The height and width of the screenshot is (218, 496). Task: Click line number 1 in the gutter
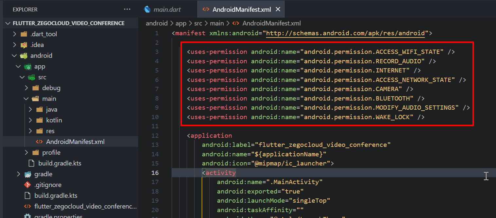point(157,33)
